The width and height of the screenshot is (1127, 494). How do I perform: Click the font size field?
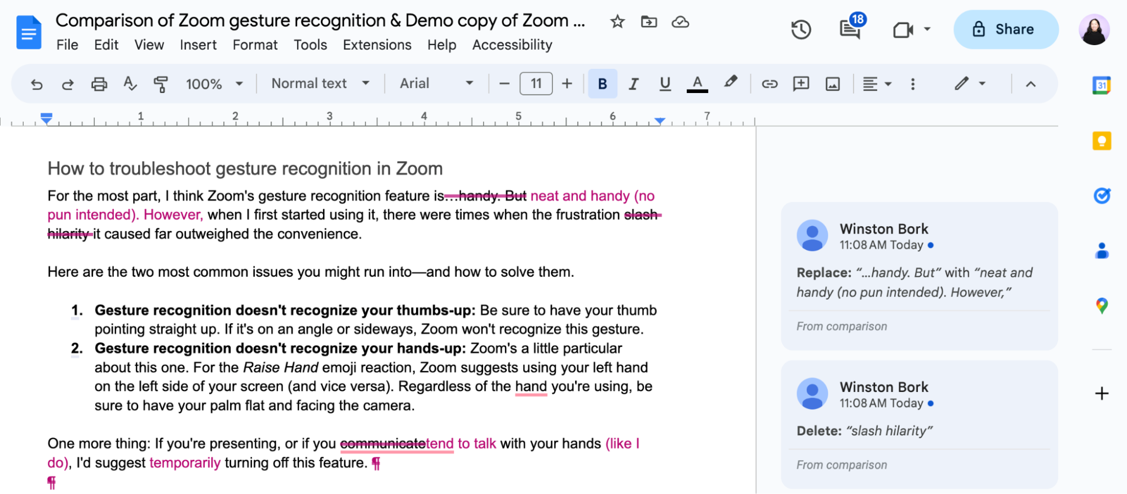[536, 83]
